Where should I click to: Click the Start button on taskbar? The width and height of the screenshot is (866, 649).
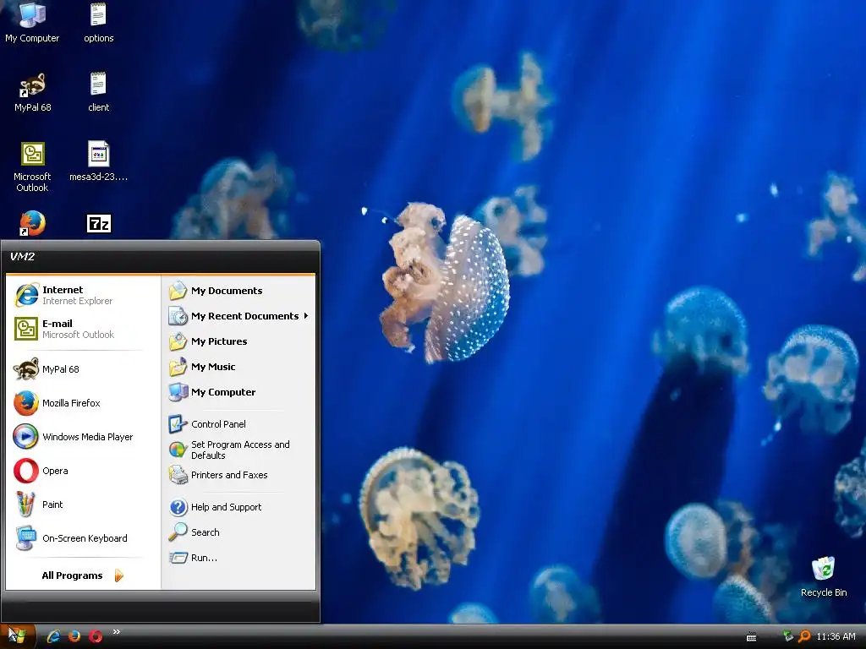tap(17, 636)
